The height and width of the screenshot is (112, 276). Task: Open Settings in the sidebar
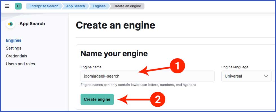point(14,48)
